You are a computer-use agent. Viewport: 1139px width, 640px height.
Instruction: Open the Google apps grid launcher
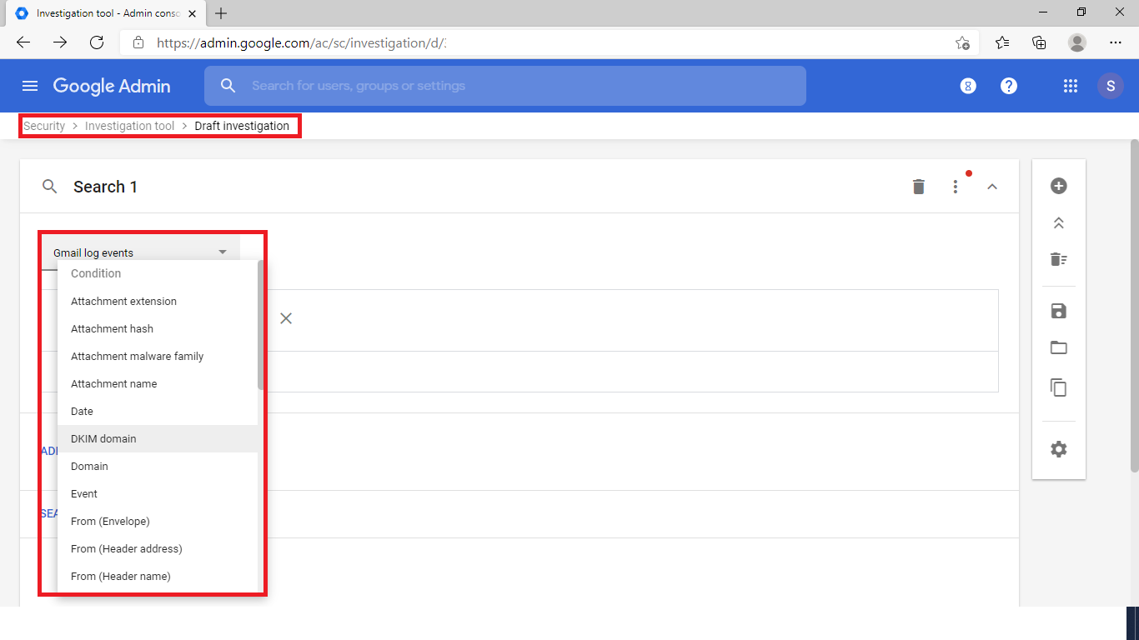(1071, 86)
